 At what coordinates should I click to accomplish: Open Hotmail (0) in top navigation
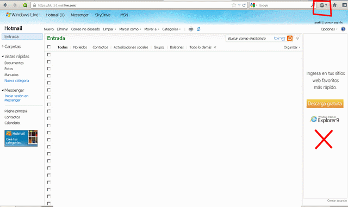(x=55, y=15)
